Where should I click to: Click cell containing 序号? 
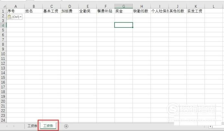click(16, 11)
